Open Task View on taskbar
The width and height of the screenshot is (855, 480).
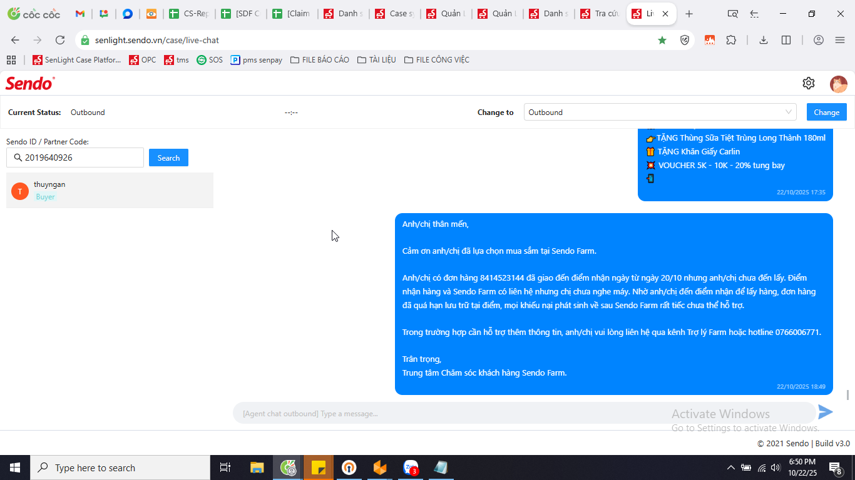pos(225,467)
